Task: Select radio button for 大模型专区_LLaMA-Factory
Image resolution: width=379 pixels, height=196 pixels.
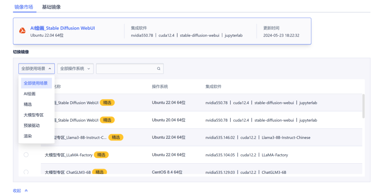Action: tap(26, 155)
